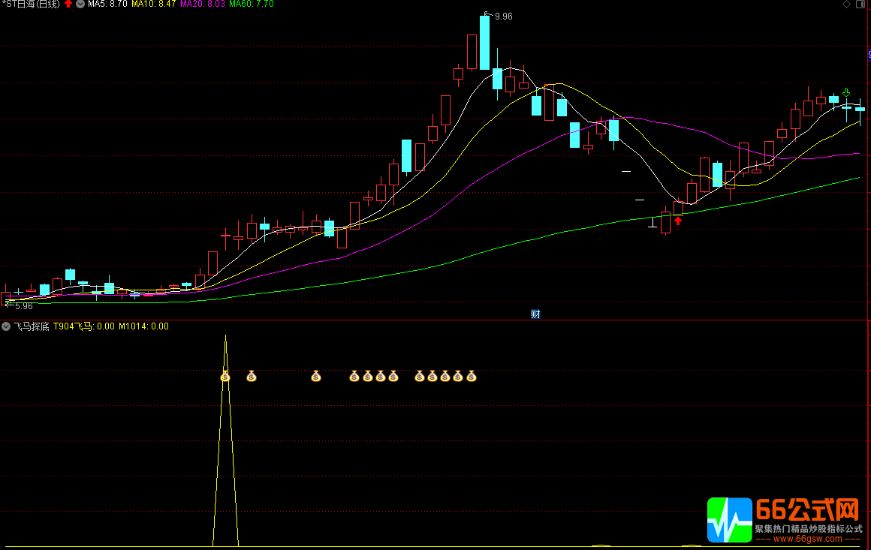Click the green down arrow signal above the candles
871x550 pixels.
point(846,93)
